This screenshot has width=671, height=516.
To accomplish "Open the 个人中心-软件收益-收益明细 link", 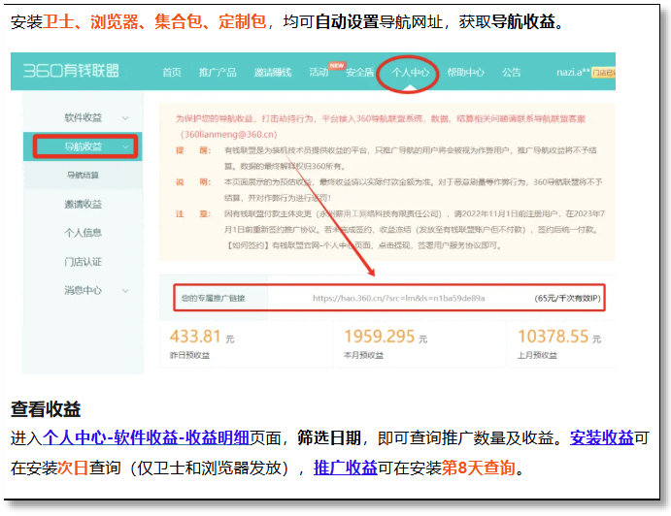I will (x=146, y=437).
